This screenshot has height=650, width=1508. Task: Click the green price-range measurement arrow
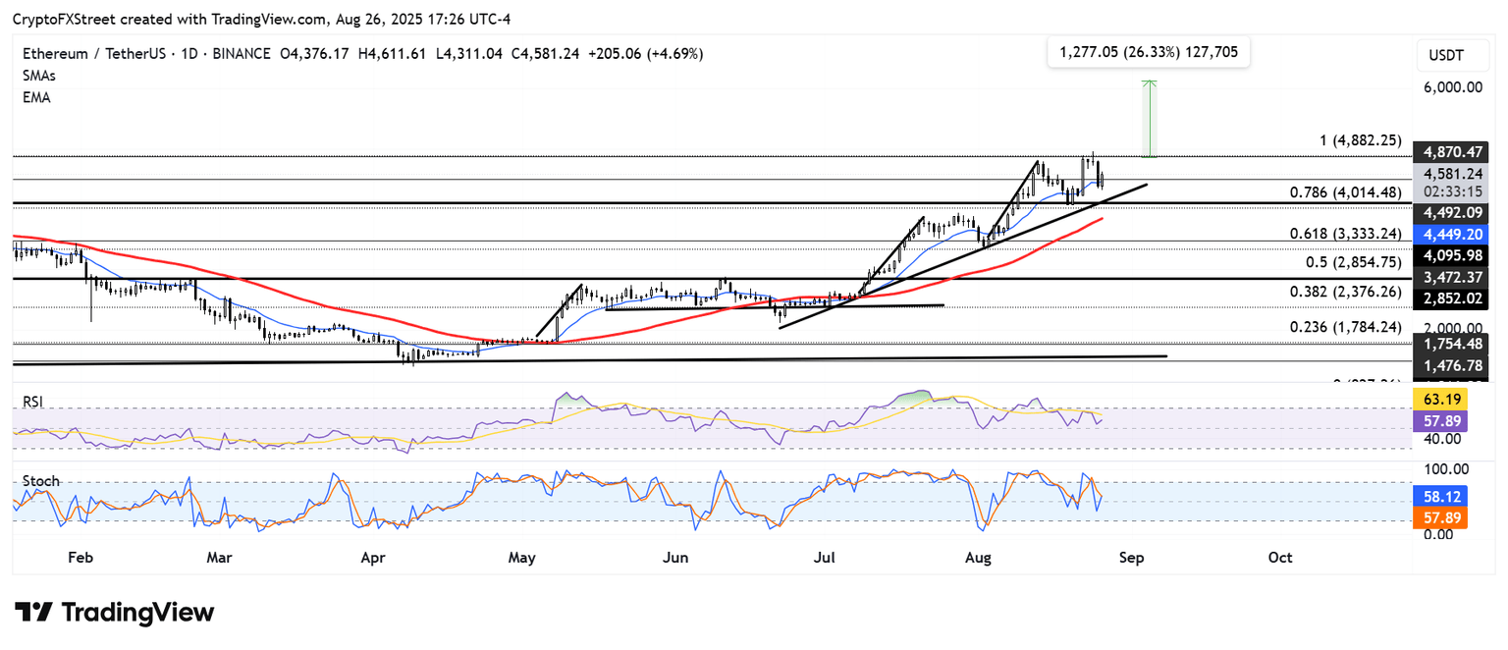pos(1152,118)
